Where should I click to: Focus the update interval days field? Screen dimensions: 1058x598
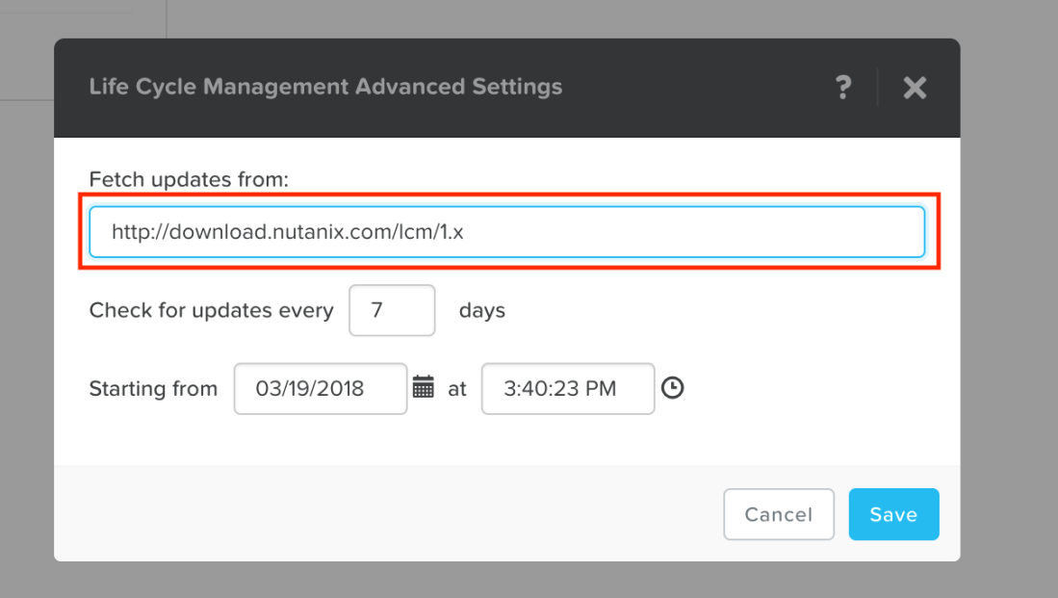point(392,311)
